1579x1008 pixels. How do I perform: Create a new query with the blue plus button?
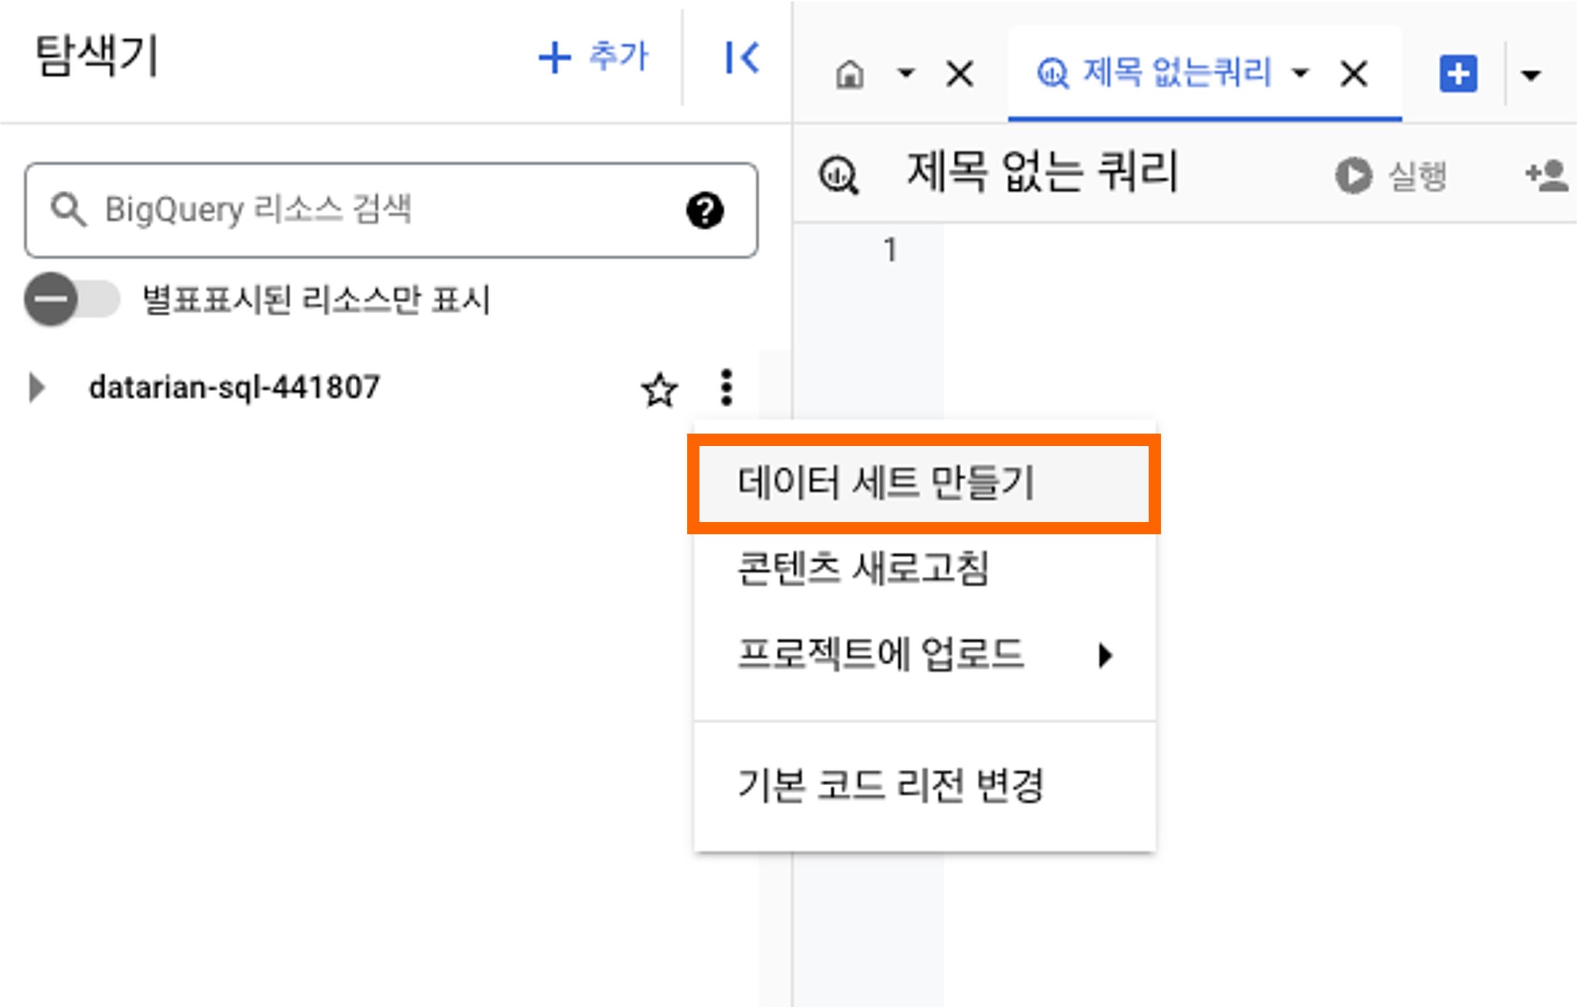click(1458, 74)
